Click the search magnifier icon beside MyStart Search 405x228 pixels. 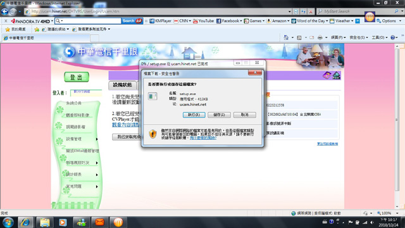tap(396, 11)
